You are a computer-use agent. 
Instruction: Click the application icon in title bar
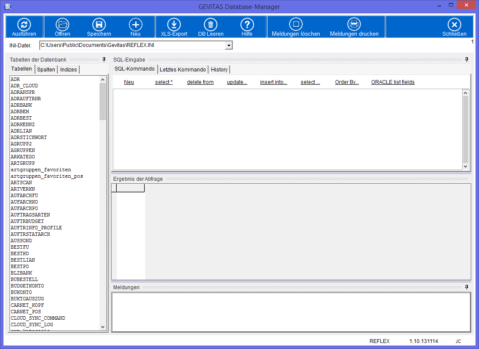coord(7,6)
